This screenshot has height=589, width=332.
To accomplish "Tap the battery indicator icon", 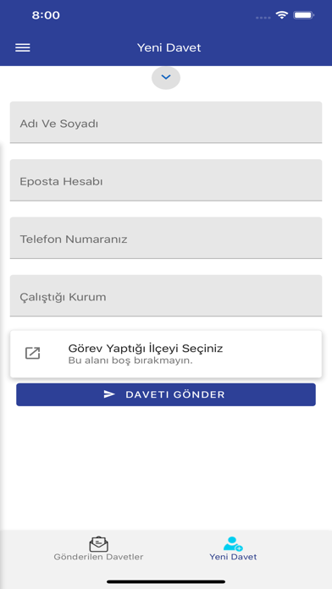I will pyautogui.click(x=304, y=15).
